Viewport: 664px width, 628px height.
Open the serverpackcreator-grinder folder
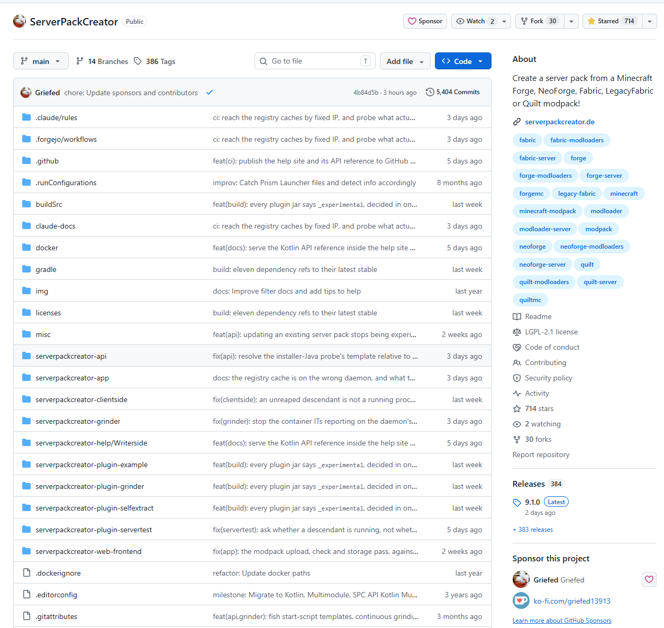tap(78, 421)
